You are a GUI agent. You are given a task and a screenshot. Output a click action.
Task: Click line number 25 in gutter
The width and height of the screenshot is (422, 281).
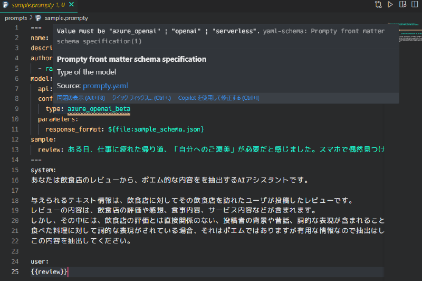coord(15,272)
